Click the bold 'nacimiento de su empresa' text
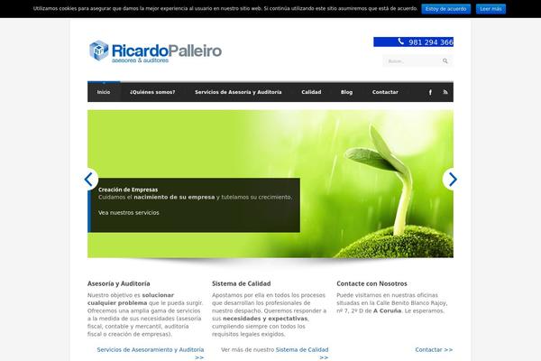This screenshot has height=361, width=541. [x=174, y=198]
